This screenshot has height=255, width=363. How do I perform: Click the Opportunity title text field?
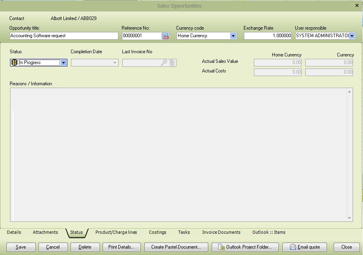[64, 36]
